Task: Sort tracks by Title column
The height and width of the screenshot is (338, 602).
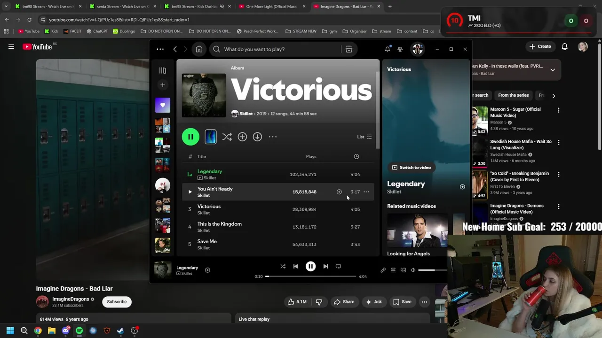Action: tap(201, 156)
